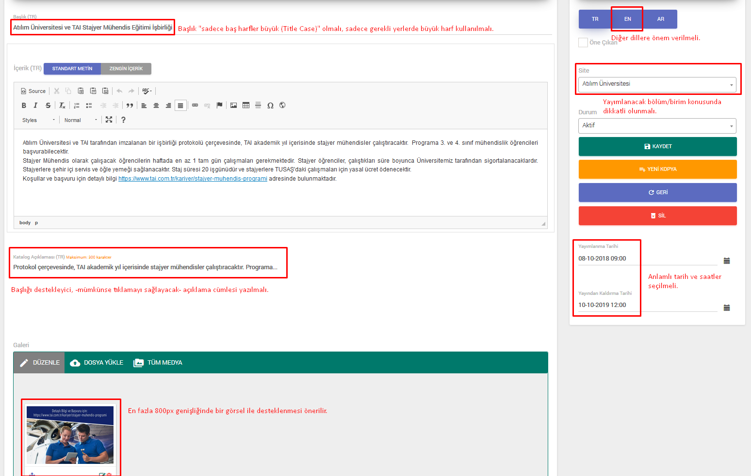Click the red SİL button

pyautogui.click(x=657, y=216)
